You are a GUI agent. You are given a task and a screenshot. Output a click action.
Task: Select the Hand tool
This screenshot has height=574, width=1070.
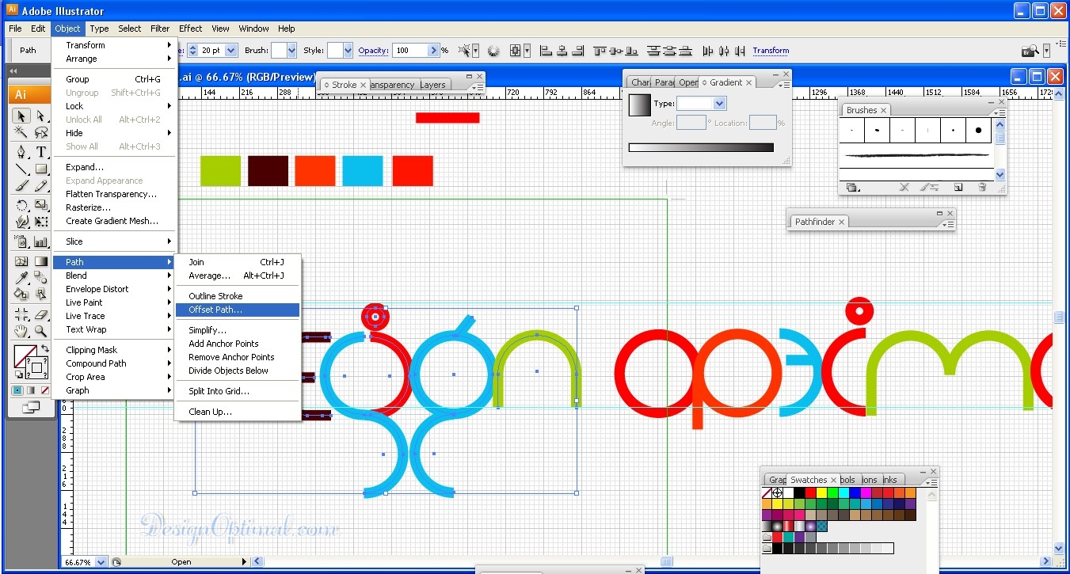point(22,331)
